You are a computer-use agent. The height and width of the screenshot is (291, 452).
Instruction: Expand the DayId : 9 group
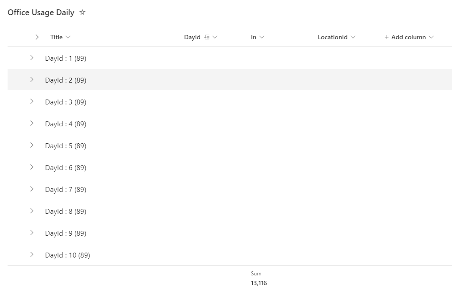click(32, 233)
